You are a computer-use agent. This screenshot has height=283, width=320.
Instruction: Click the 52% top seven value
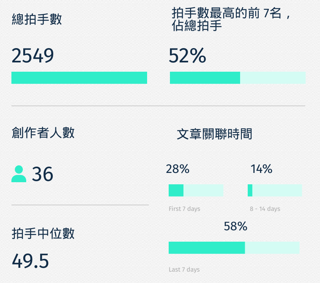[187, 55]
